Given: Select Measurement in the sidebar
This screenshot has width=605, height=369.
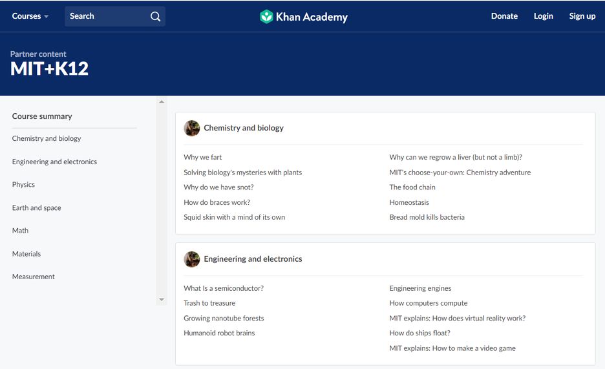Looking at the screenshot, I should (33, 277).
